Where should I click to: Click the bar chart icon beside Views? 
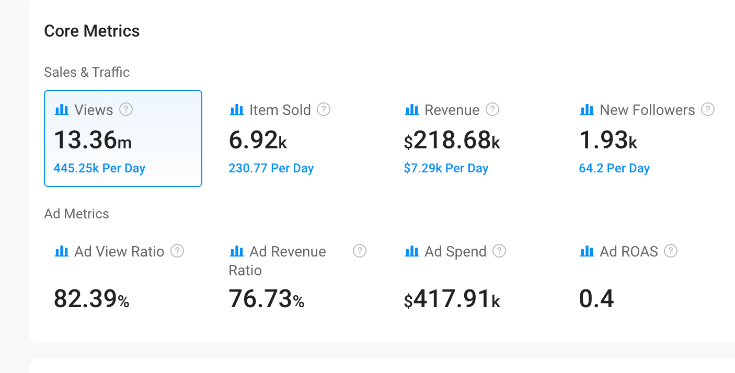62,110
